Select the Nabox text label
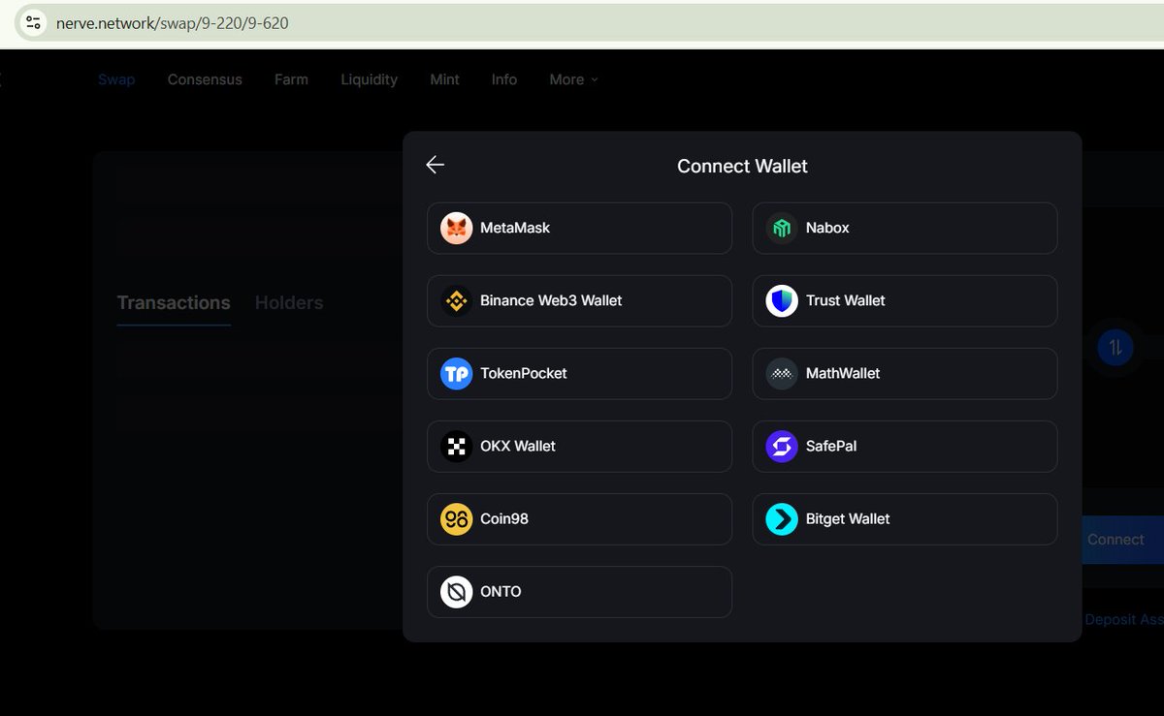 click(827, 228)
